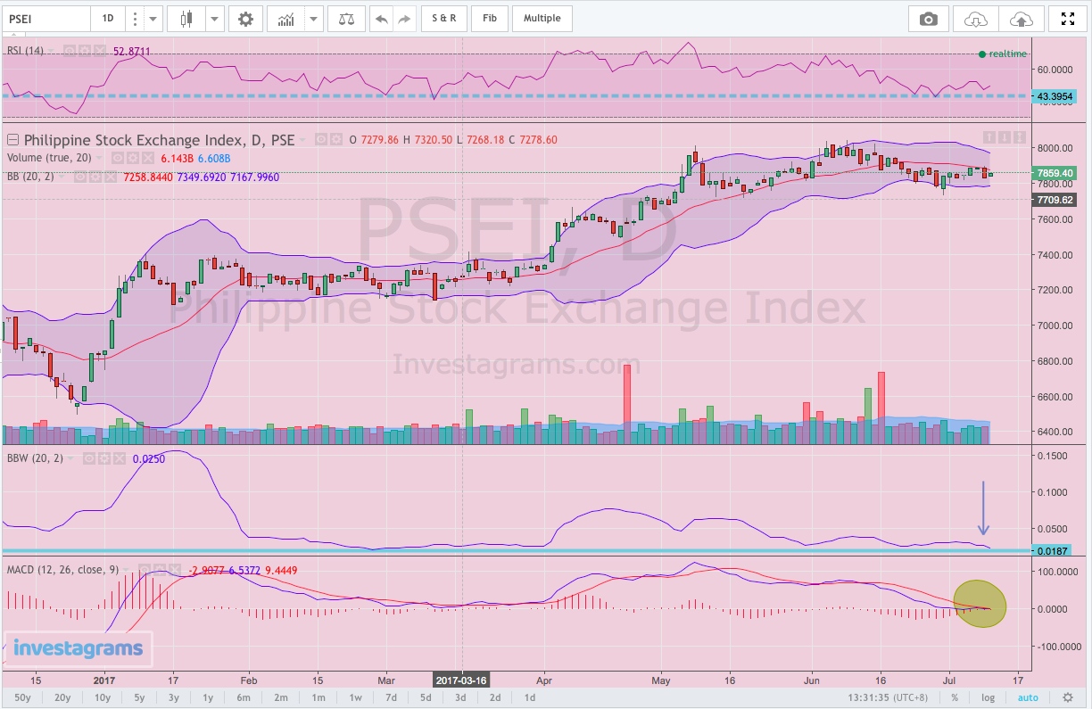Click the Fib button
Viewport: 1092px width, 709px height.
[490, 18]
